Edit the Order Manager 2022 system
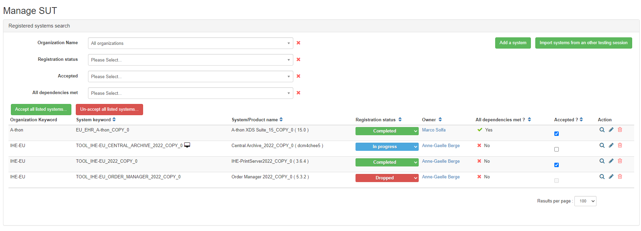 tap(611, 177)
